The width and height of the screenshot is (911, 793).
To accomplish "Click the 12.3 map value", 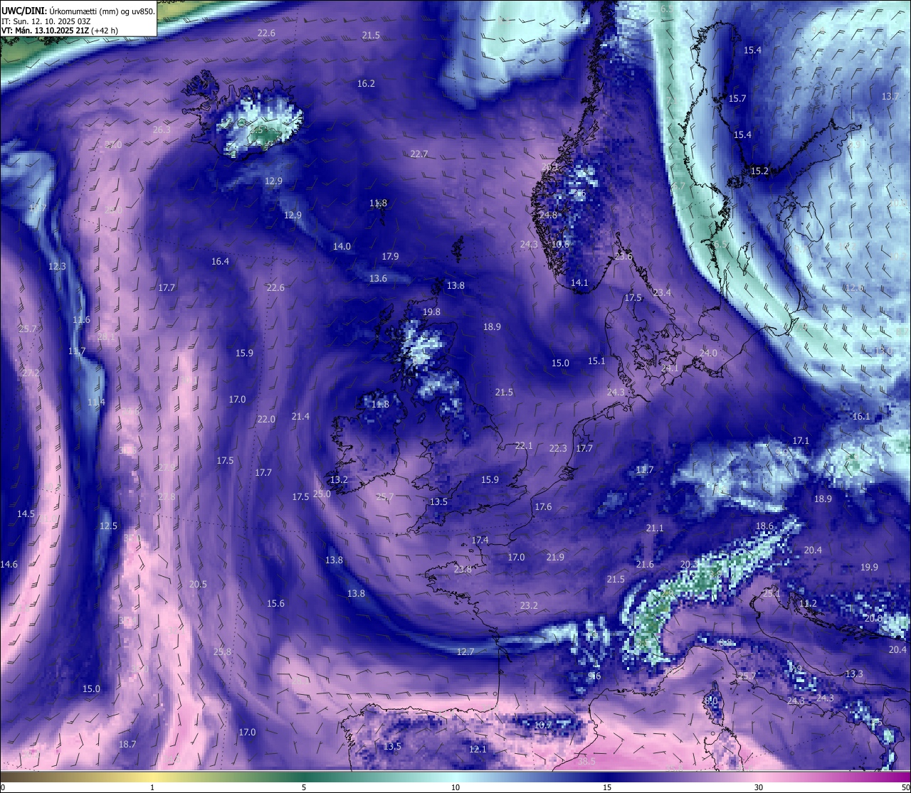I will [x=57, y=266].
